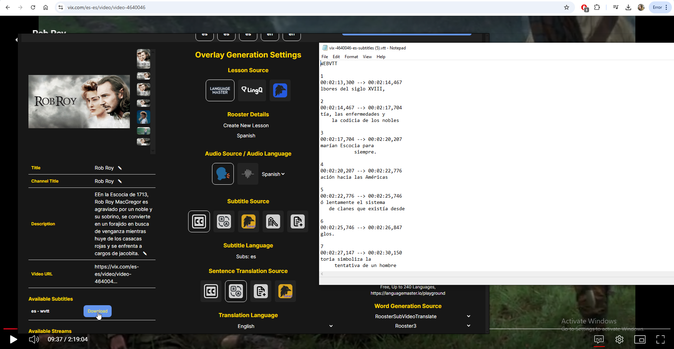
Task: Click Create New Lesson under Rooster Details
Action: pyautogui.click(x=246, y=125)
